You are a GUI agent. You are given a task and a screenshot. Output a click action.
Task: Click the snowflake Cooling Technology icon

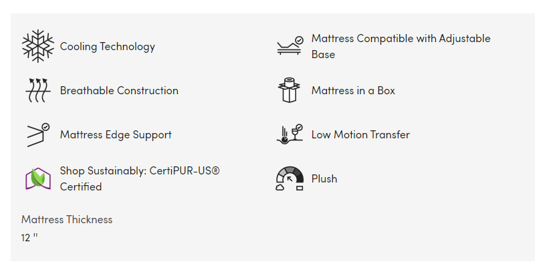(38, 46)
